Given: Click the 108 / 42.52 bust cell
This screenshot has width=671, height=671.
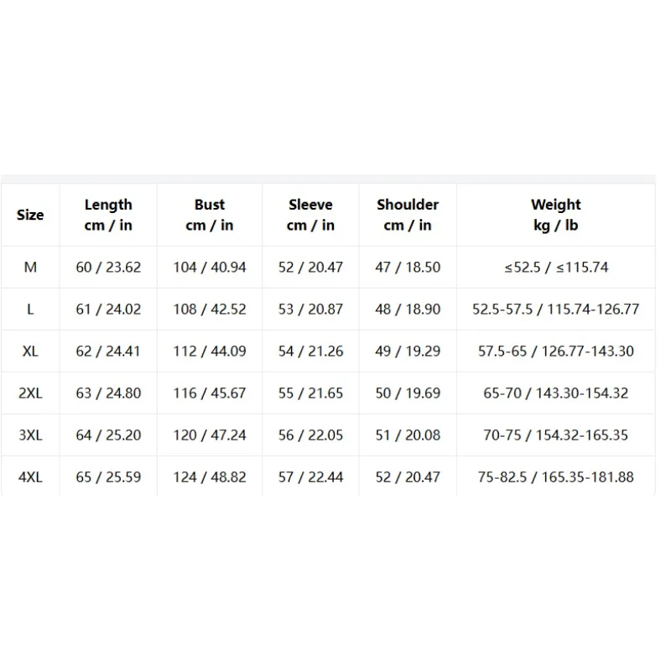Looking at the screenshot, I should click(x=210, y=309).
